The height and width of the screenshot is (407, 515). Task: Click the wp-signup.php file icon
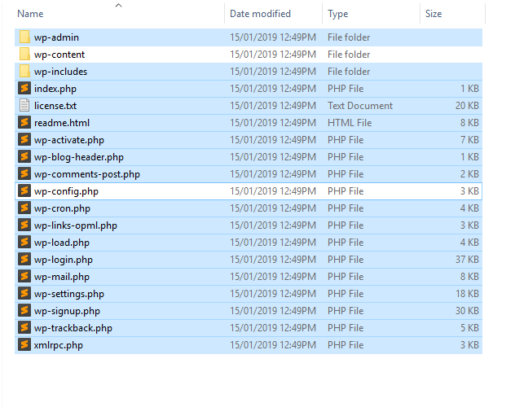point(24,310)
